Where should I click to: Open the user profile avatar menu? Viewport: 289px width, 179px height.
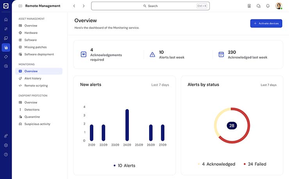(278, 6)
